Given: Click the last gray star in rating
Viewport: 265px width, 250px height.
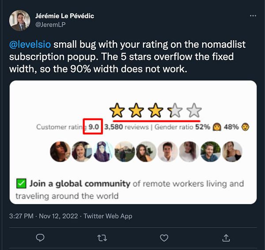Looking at the screenshot, I should click(194, 110).
